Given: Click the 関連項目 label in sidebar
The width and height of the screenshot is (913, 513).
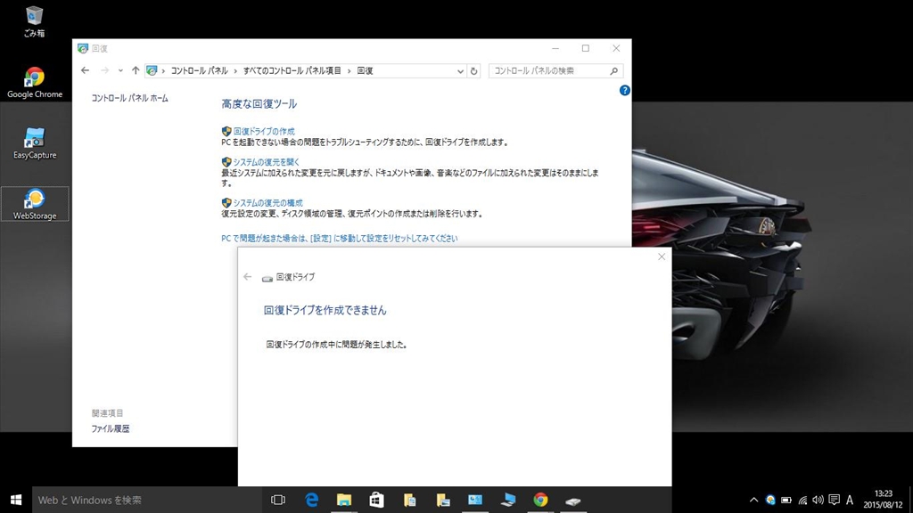Looking at the screenshot, I should point(107,413).
